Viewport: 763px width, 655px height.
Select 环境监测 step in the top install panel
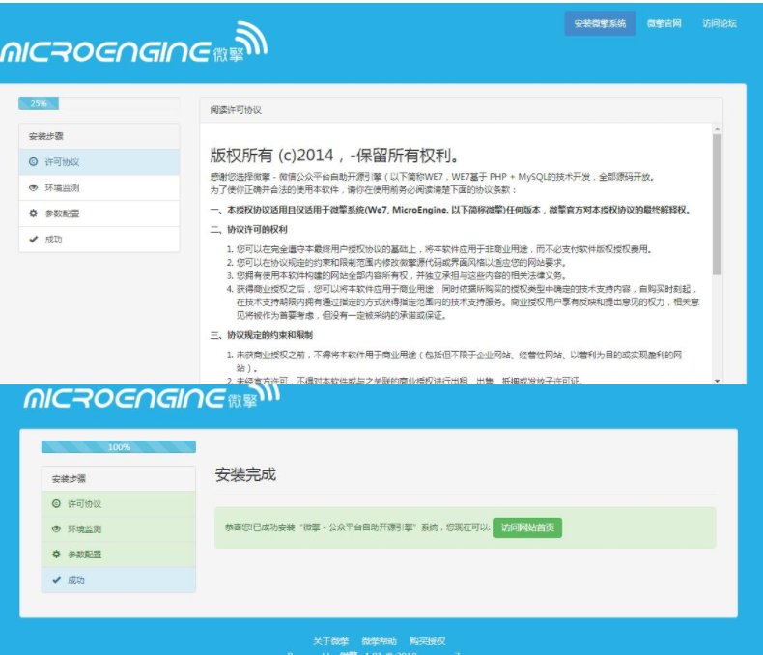[x=99, y=187]
